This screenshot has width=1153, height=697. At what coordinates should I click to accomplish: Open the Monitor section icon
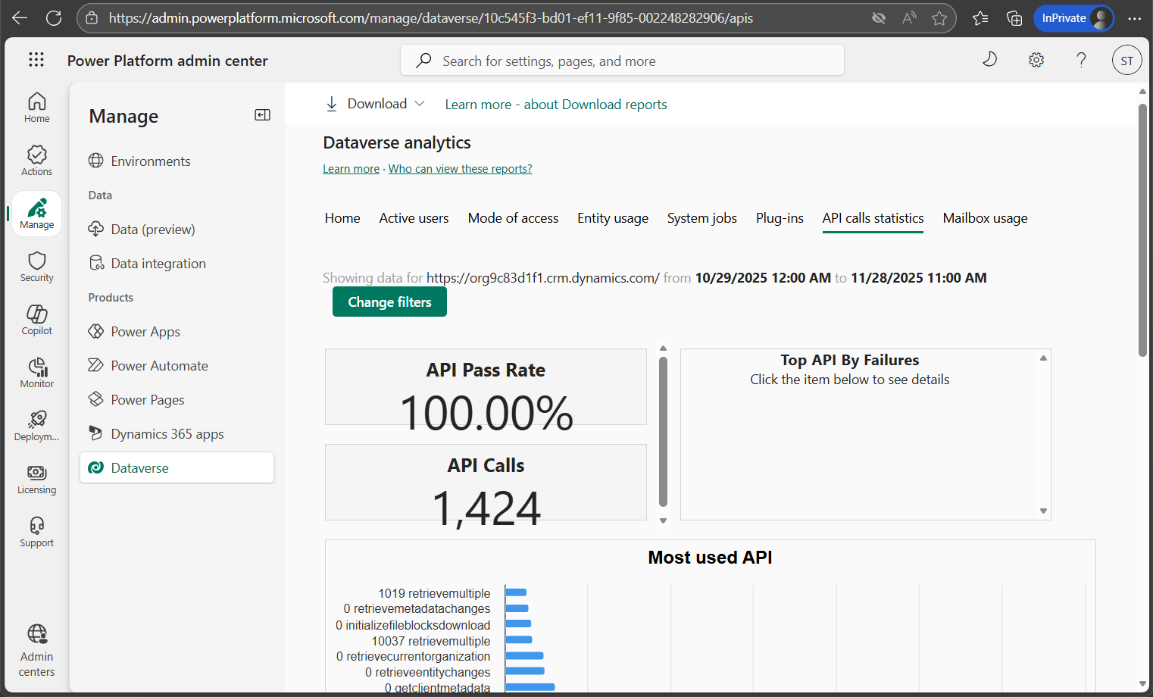tap(36, 373)
